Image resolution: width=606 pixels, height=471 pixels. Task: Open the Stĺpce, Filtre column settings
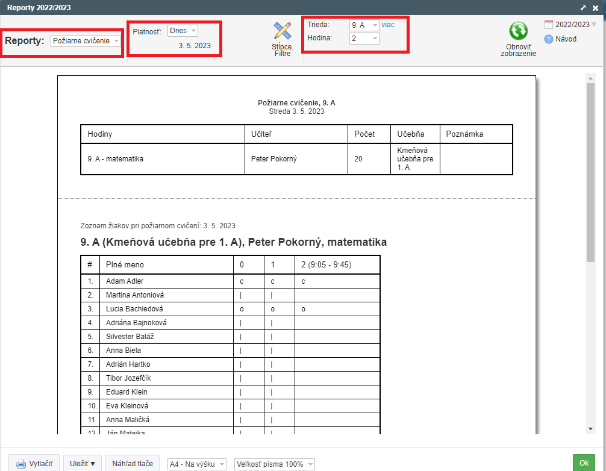(x=283, y=39)
